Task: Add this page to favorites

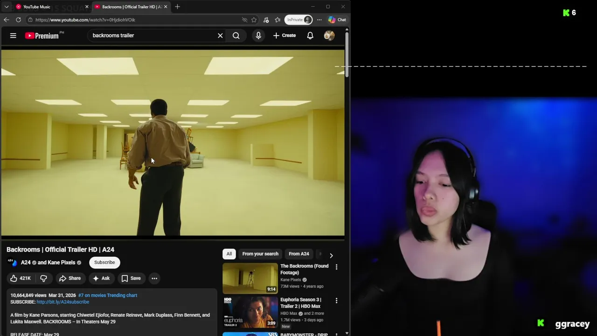Action: pos(254,20)
